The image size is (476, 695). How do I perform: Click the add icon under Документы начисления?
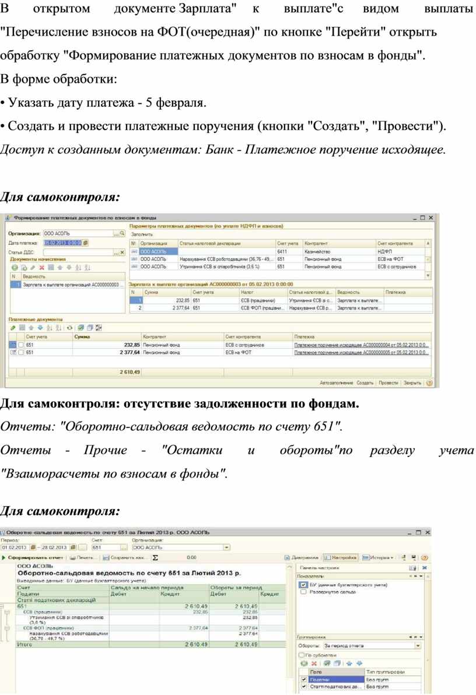[14, 267]
